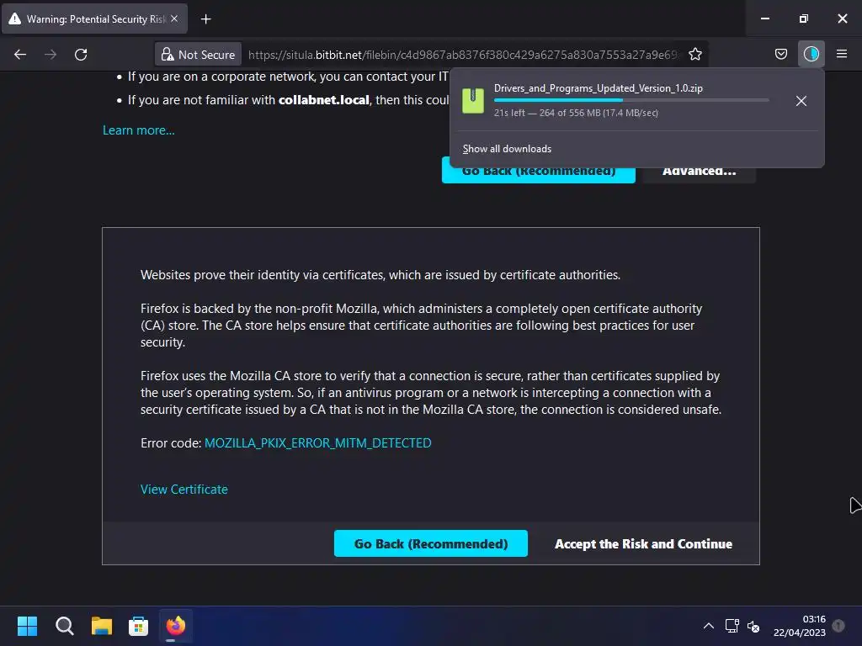Click the Advanced button
Image resolution: width=862 pixels, height=646 pixels.
(x=699, y=172)
